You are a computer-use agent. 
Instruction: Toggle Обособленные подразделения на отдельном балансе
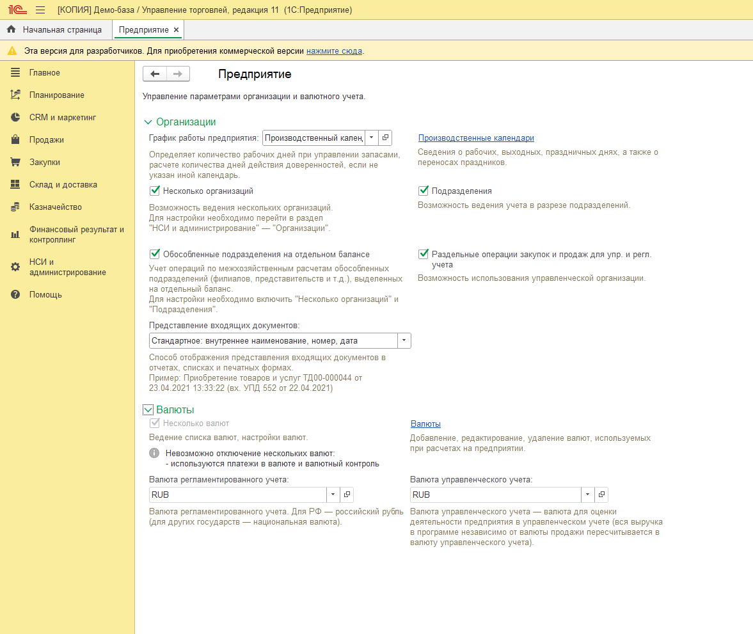pyautogui.click(x=155, y=254)
